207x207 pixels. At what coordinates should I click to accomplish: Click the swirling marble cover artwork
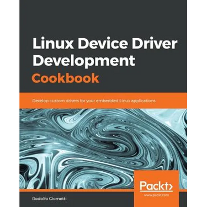pyautogui.click(x=103, y=149)
